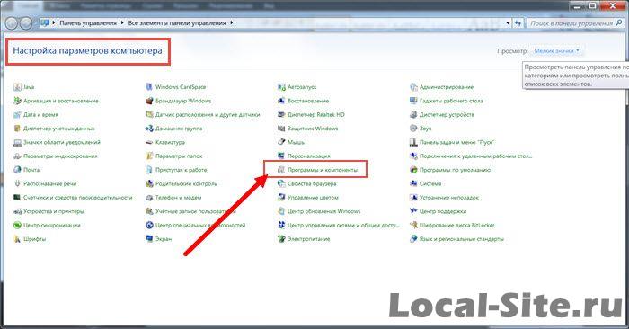Open the Электропитание icon
The width and height of the screenshot is (629, 329).
[x=281, y=239]
